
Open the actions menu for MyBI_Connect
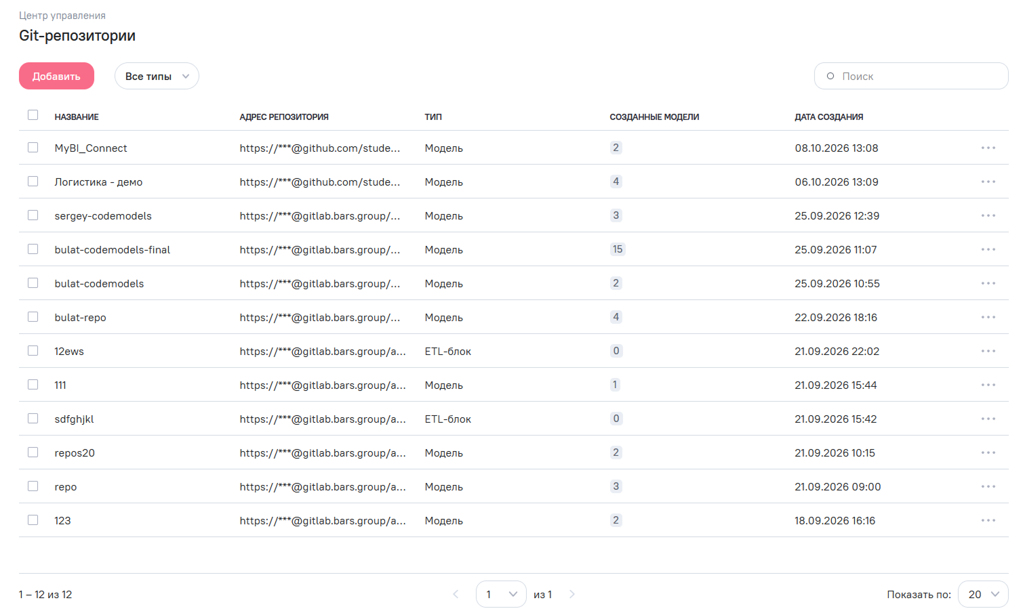[988, 148]
